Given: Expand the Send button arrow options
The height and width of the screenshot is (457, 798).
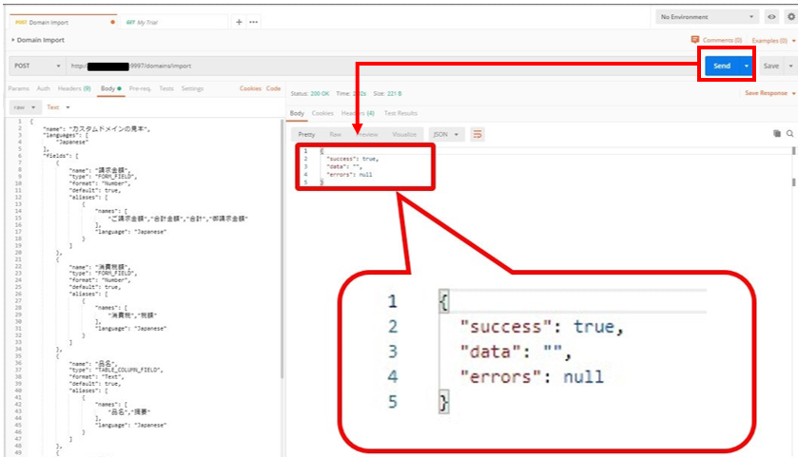Looking at the screenshot, I should [x=746, y=67].
